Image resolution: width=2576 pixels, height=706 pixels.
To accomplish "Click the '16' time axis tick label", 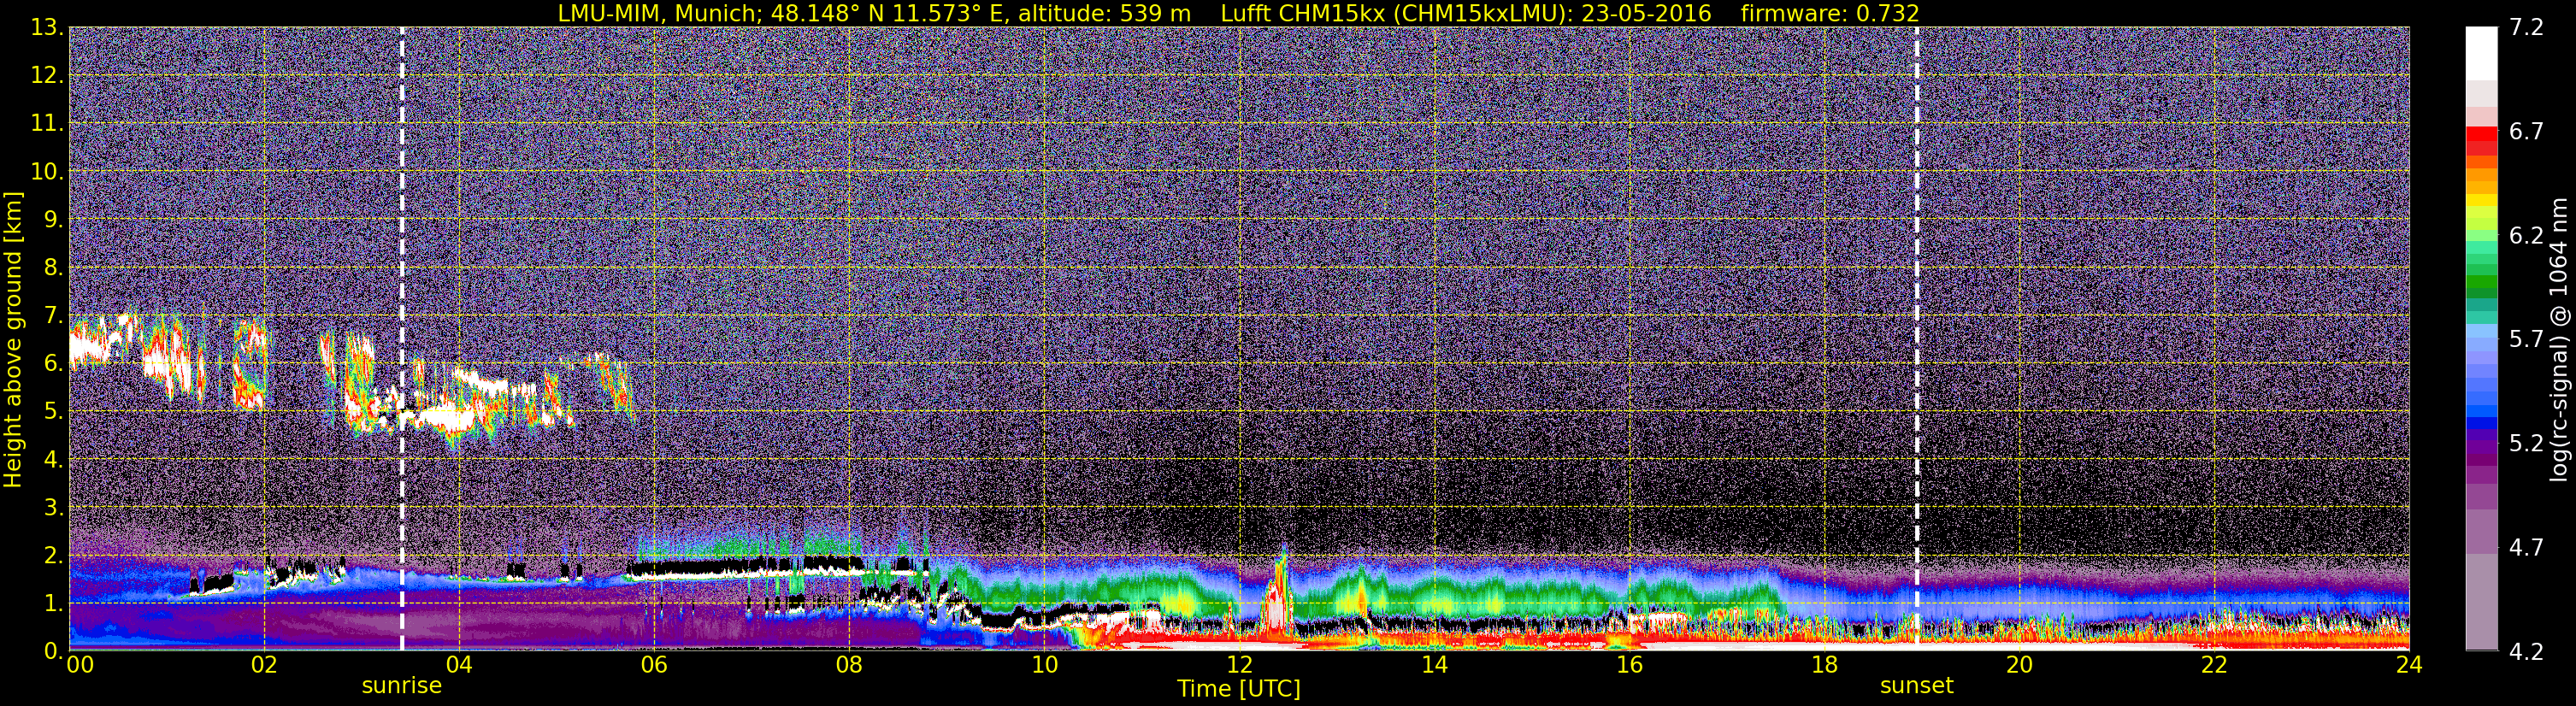I will pos(1629,665).
